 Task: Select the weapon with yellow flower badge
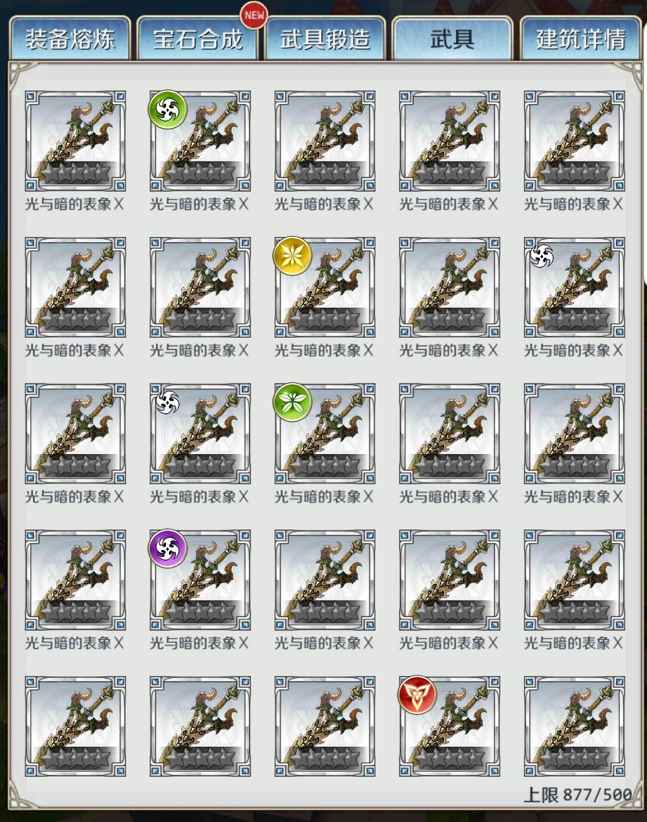(x=325, y=288)
